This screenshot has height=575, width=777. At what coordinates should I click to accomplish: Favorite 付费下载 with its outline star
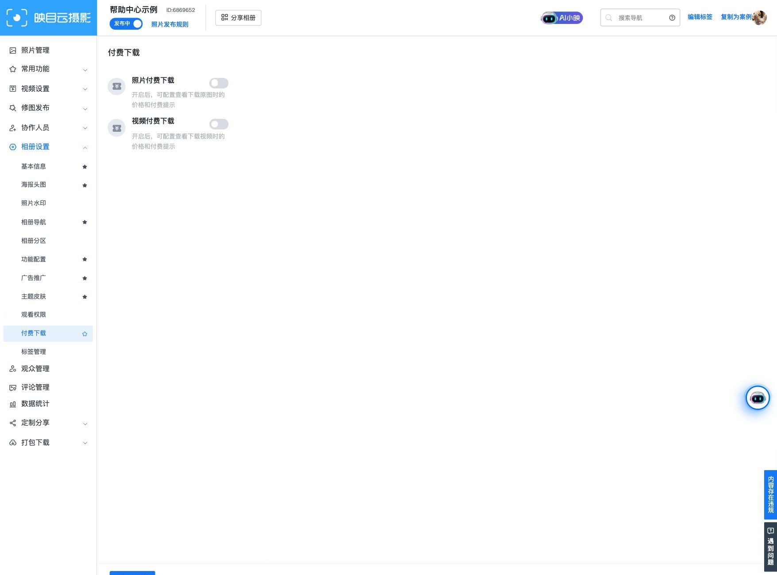point(85,334)
